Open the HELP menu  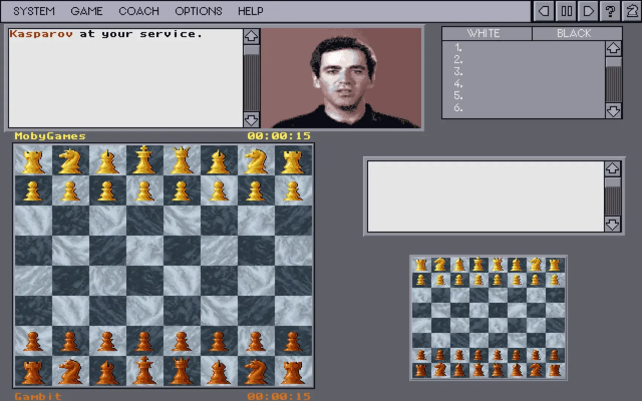[250, 11]
